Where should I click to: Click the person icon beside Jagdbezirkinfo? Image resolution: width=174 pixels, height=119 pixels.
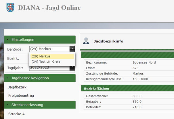coord(86,41)
